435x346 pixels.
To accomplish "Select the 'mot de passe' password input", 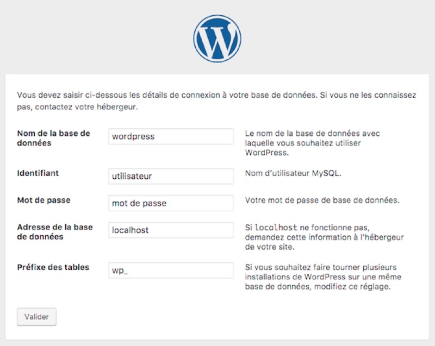I will pyautogui.click(x=171, y=203).
